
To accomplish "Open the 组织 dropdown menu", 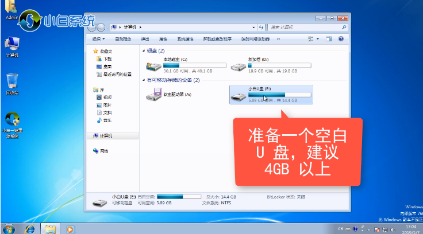I will pyautogui.click(x=98, y=39).
